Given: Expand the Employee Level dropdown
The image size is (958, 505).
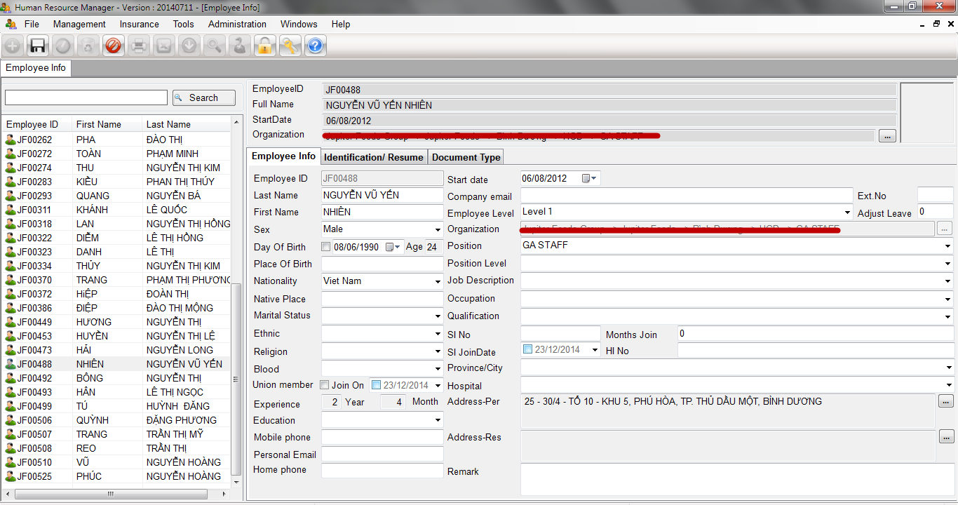Looking at the screenshot, I should point(847,212).
